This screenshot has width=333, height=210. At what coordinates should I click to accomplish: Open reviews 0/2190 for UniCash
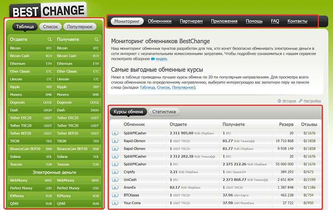click(309, 180)
